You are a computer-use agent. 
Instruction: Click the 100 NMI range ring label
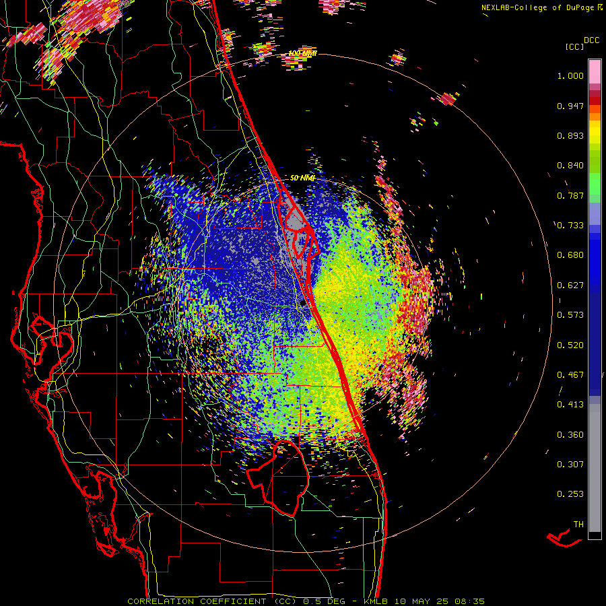pos(302,53)
